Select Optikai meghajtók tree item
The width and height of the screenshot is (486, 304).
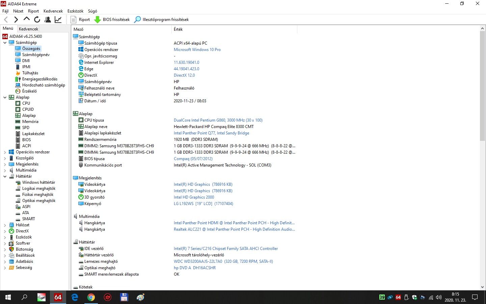(39, 201)
